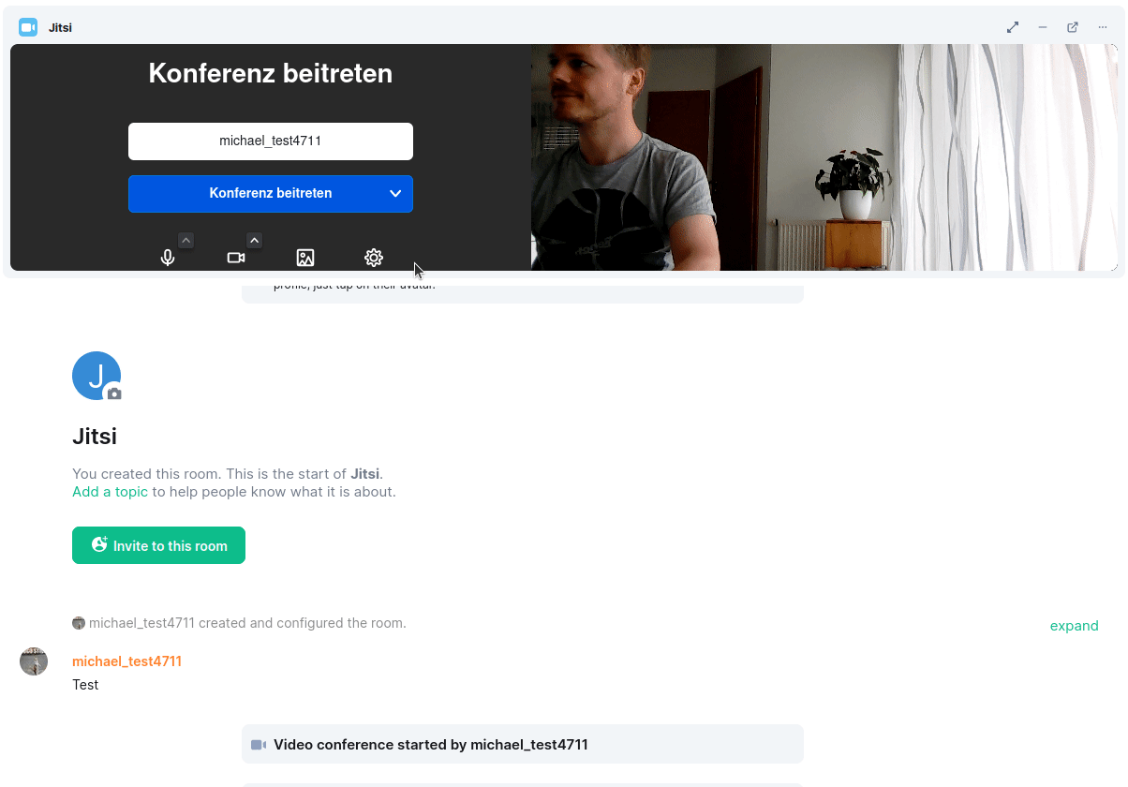Click the small avatar beside room created notice
Screen dimensions: 1128x787
(x=79, y=623)
